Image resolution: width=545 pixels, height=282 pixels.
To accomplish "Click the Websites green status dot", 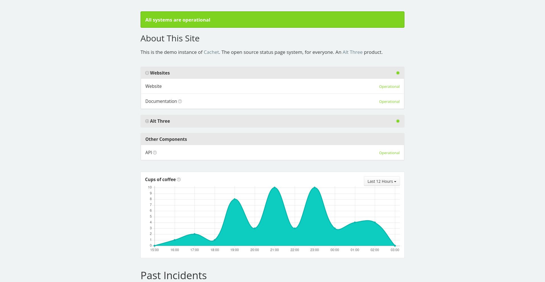I will tap(398, 73).
